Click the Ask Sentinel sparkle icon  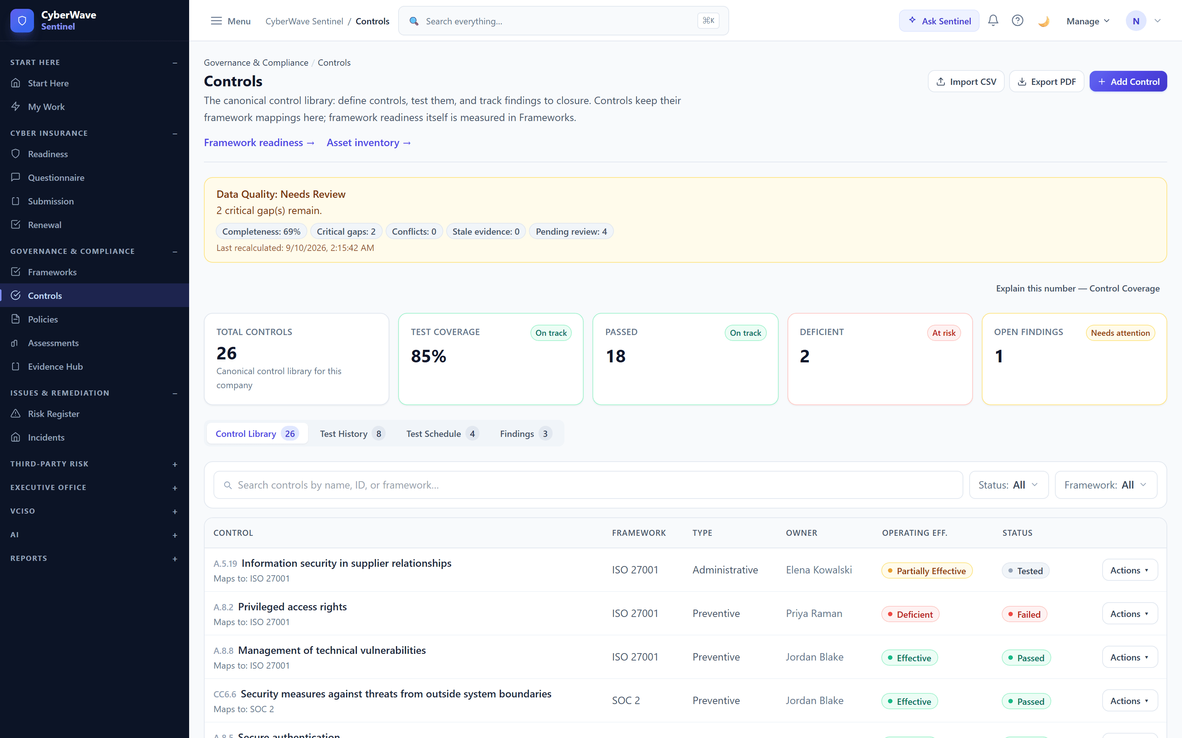tap(912, 21)
